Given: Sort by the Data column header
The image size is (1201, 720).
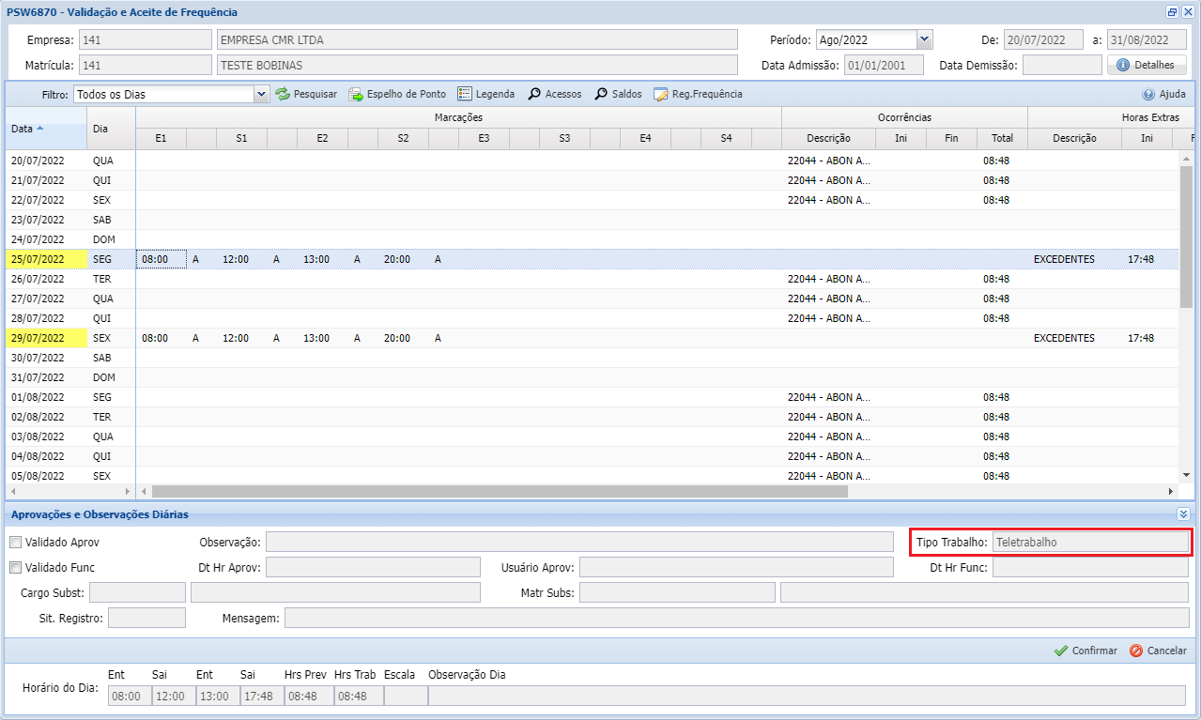Looking at the screenshot, I should coord(46,128).
